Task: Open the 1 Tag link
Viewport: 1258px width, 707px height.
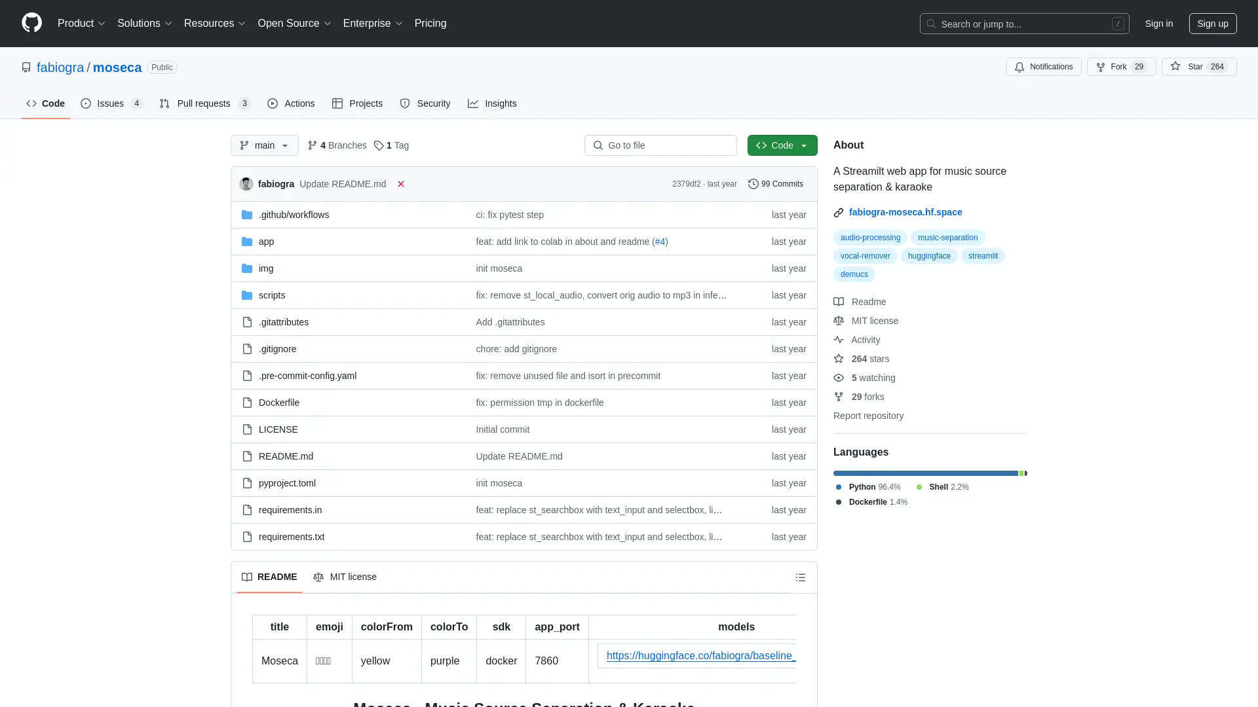Action: point(391,145)
